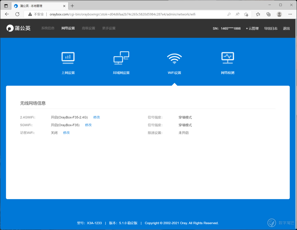Click 修改 next to 5GWiFi
The height and width of the screenshot is (230, 297).
pyautogui.click(x=89, y=125)
